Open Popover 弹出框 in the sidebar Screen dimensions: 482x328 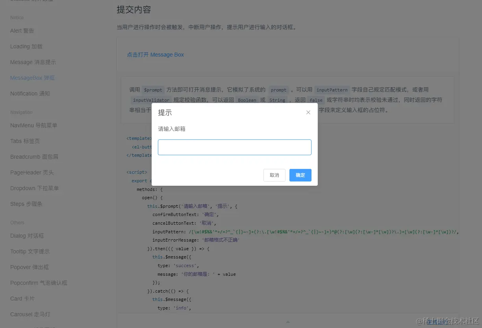30,267
